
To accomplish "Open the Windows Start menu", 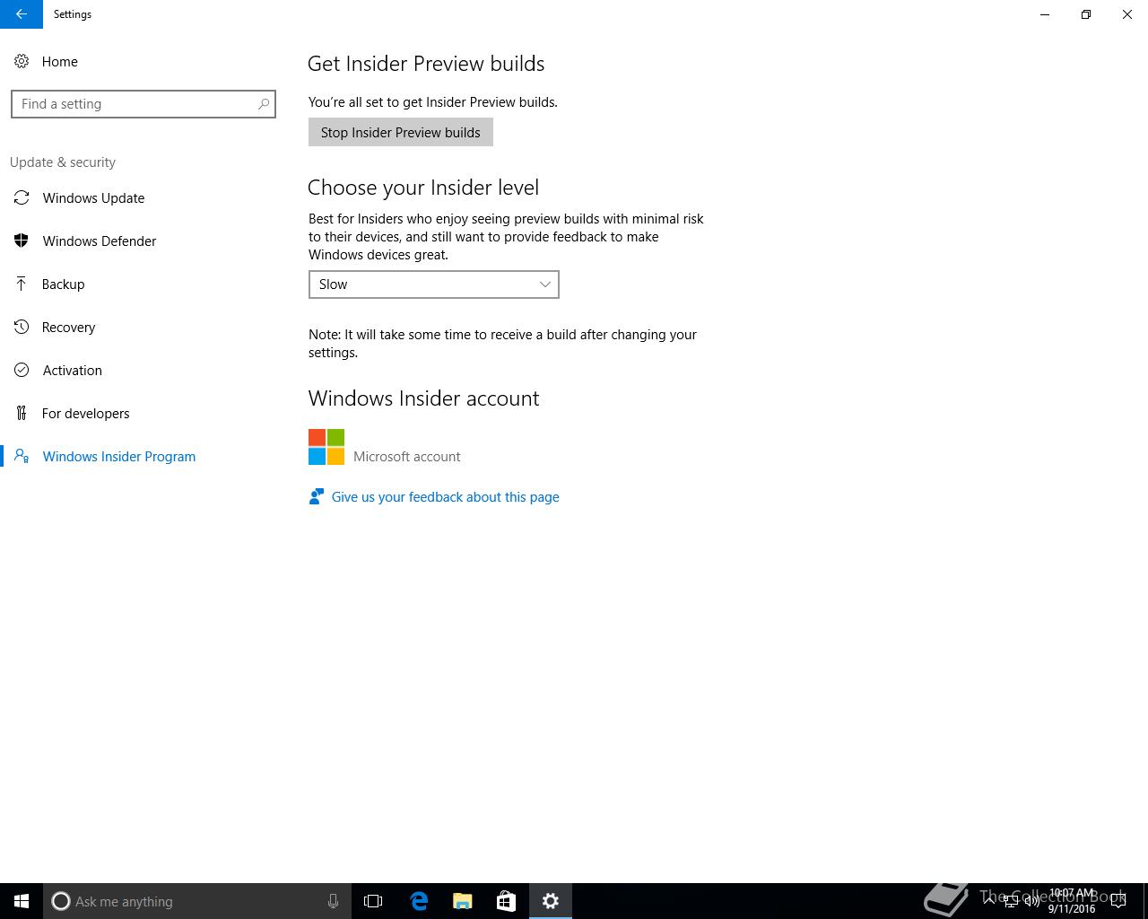I will pos(22,901).
